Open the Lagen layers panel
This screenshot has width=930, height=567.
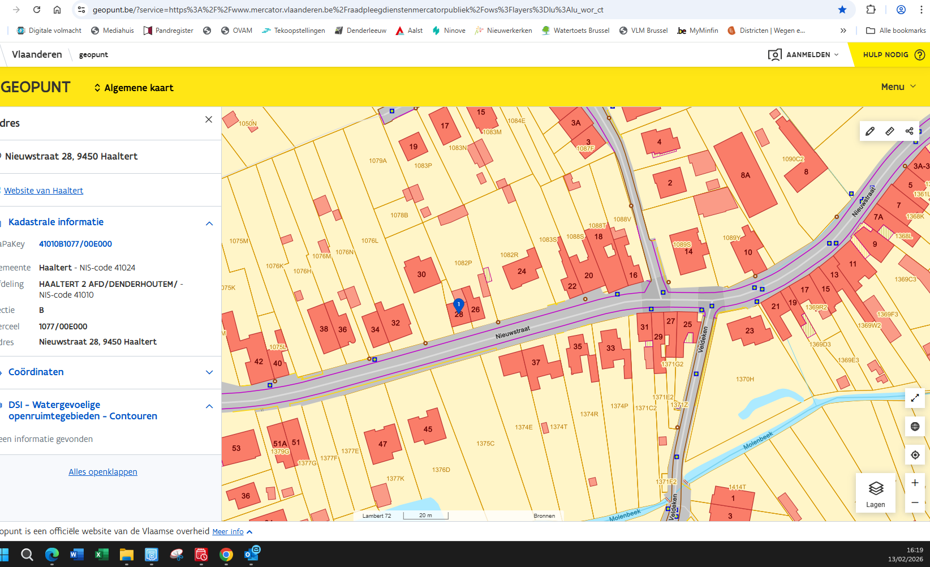(875, 493)
